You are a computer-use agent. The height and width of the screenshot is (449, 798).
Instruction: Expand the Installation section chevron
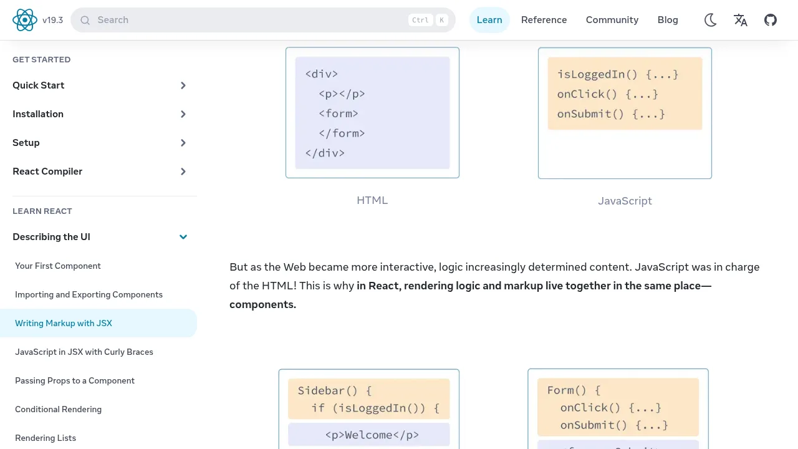(183, 114)
